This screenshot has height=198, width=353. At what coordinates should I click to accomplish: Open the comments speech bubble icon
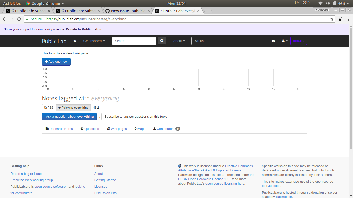pos(273,41)
